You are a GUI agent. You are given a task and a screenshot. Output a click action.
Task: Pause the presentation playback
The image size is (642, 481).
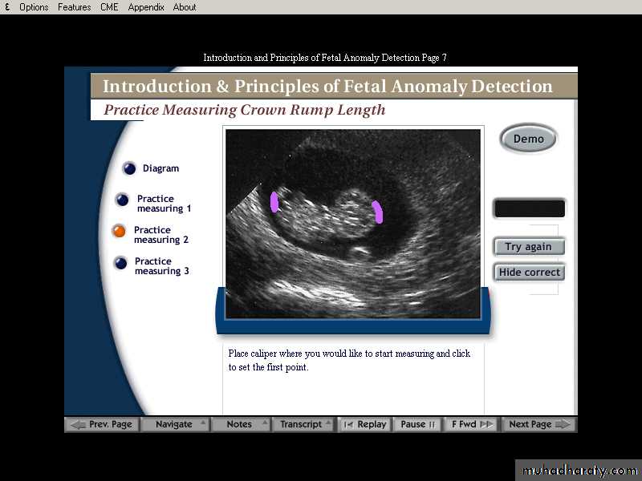[417, 425]
